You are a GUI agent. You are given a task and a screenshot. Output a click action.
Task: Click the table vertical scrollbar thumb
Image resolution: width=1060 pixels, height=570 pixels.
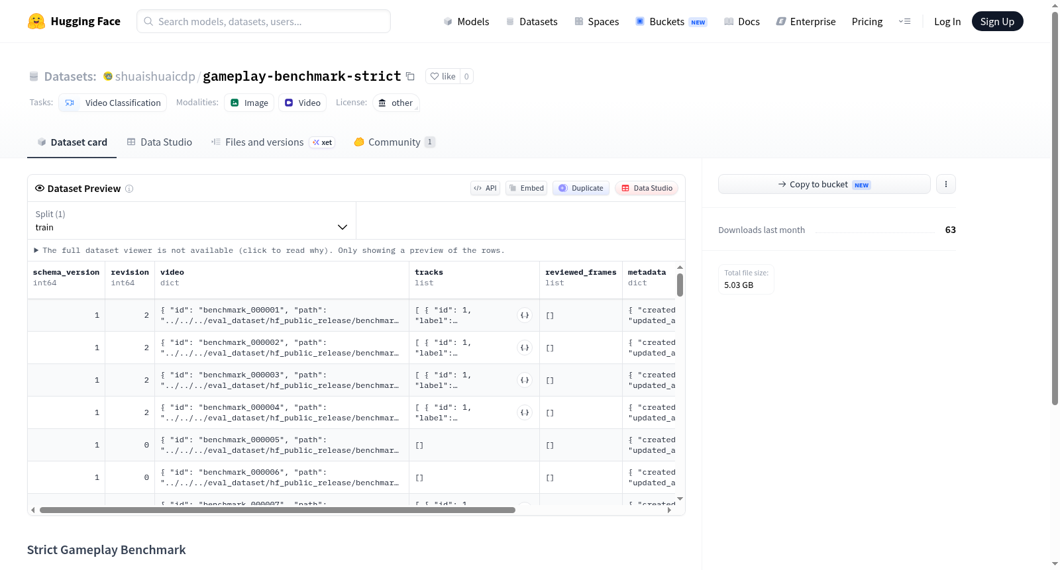pyautogui.click(x=680, y=285)
